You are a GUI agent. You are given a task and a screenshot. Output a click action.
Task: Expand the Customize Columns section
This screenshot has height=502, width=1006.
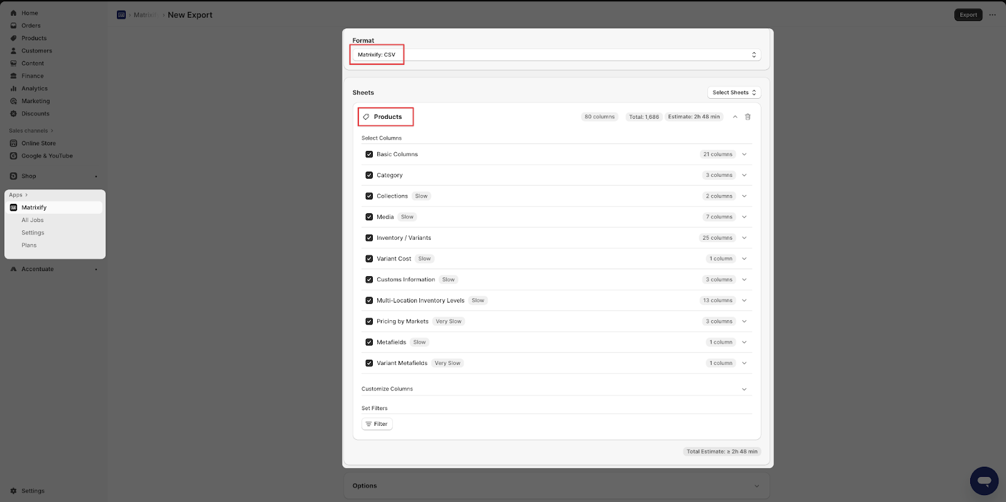(x=744, y=389)
